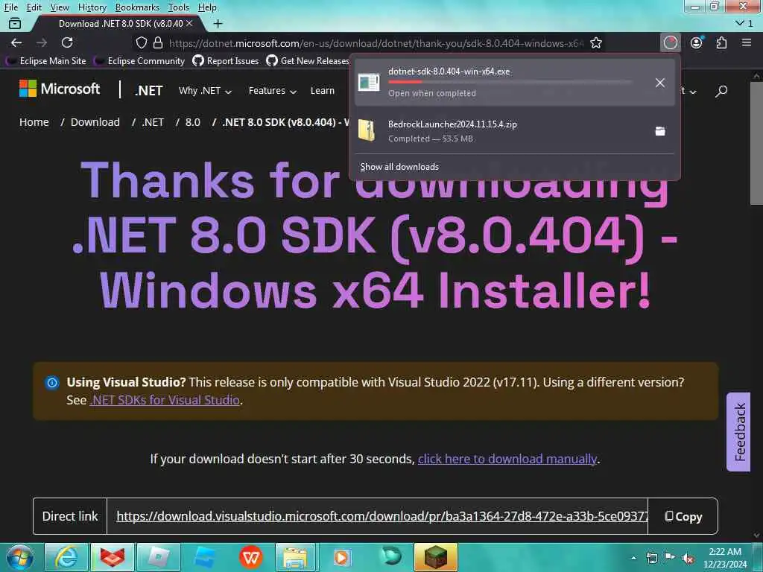Show hidden tray icons arrow
This screenshot has height=572, width=763.
(633, 558)
